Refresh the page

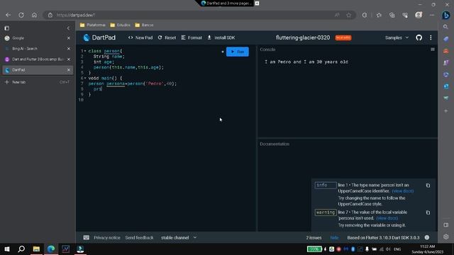pyautogui.click(x=21, y=15)
